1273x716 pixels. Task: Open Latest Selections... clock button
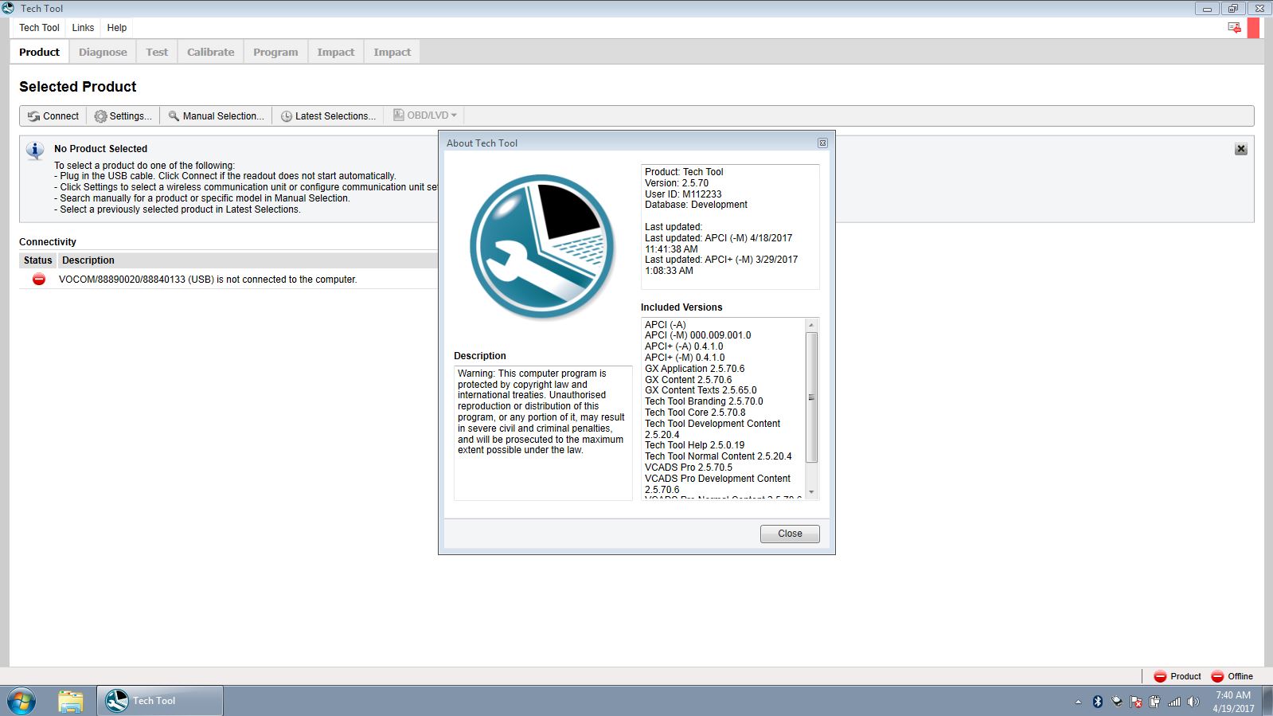tap(328, 116)
